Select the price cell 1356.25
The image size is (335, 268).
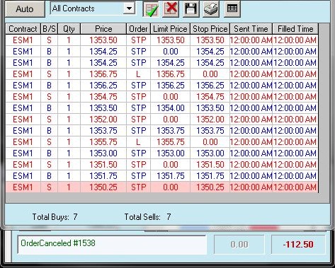pos(103,86)
